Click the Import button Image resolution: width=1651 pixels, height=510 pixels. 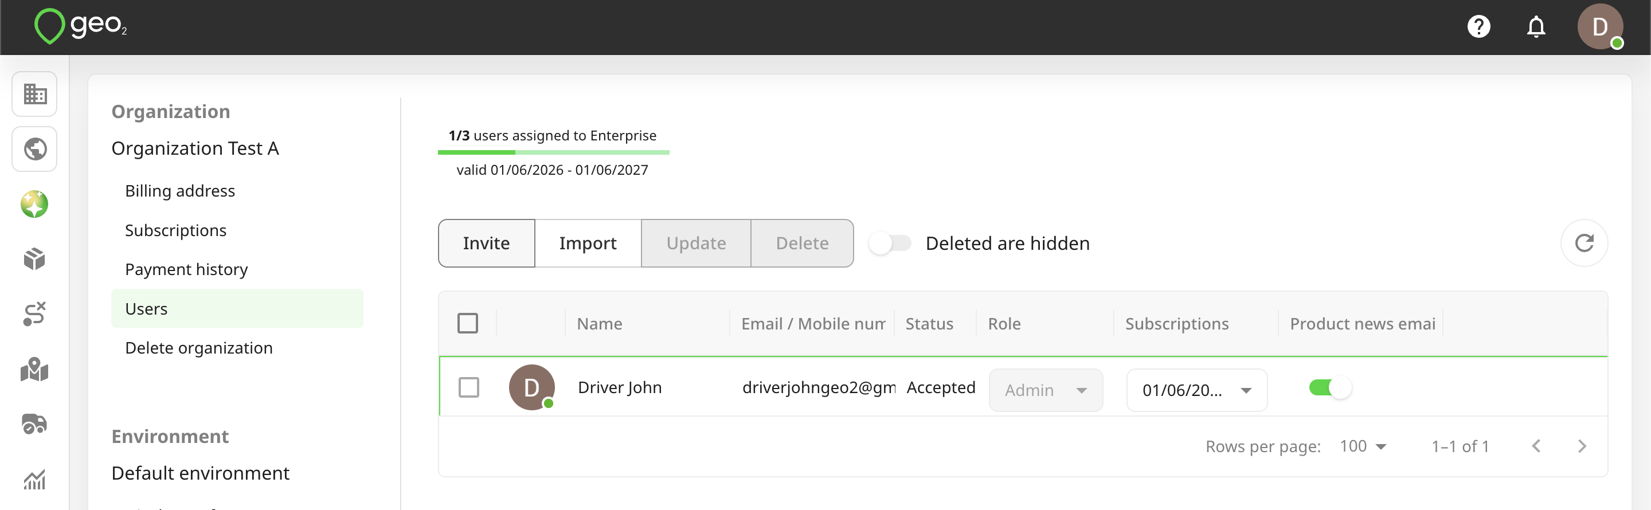(588, 244)
